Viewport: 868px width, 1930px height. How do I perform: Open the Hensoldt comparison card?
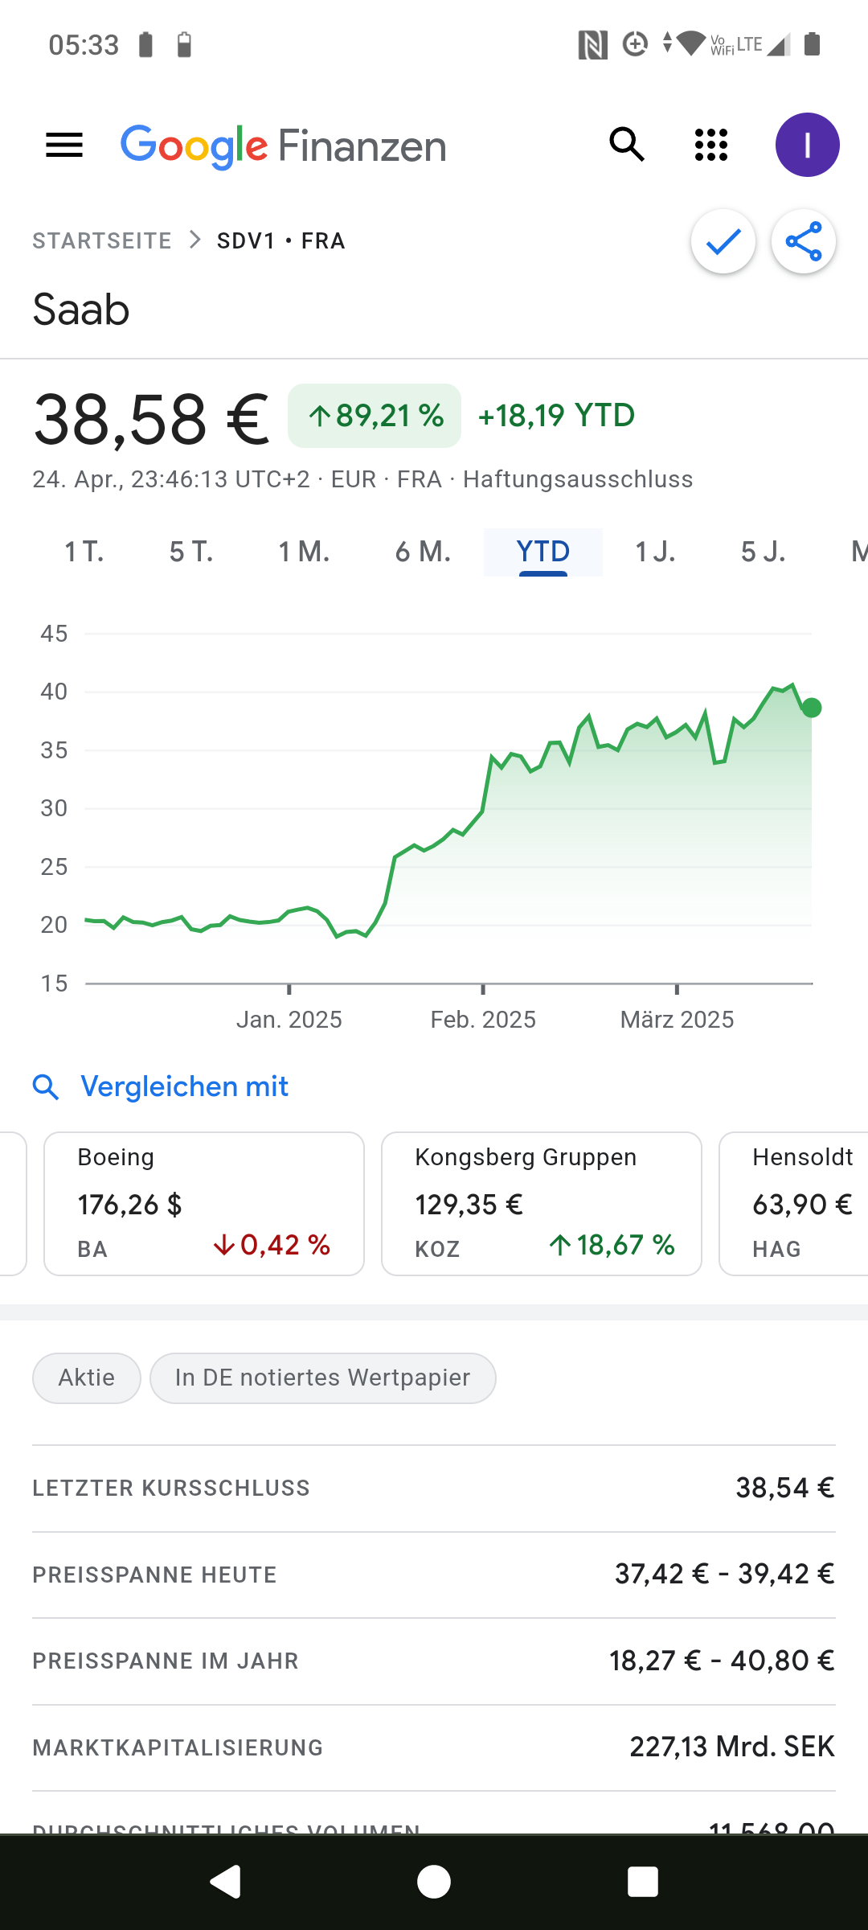[794, 1204]
